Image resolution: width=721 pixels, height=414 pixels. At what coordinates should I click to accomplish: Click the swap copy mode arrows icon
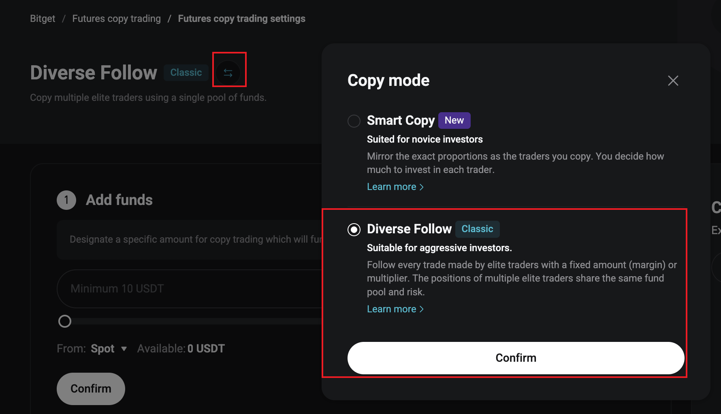click(228, 73)
